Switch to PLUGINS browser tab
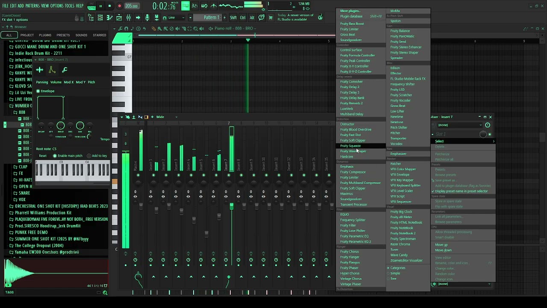This screenshot has width=547, height=308. [45, 35]
